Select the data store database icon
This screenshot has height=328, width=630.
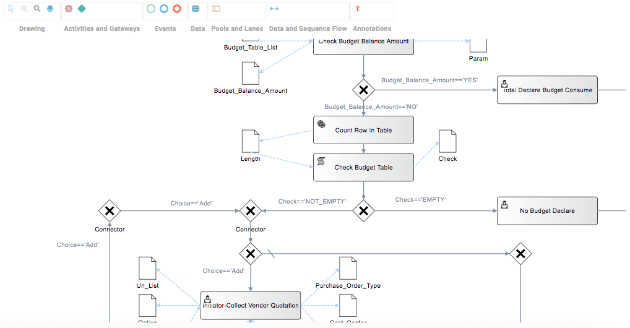[196, 9]
